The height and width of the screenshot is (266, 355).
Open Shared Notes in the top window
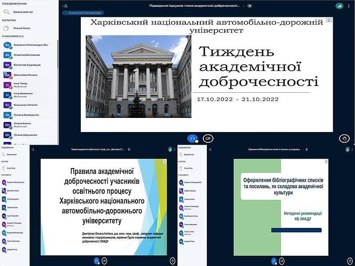(x=17, y=28)
